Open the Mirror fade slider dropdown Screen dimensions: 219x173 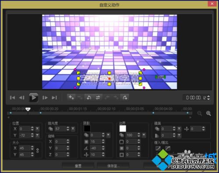point(179,135)
